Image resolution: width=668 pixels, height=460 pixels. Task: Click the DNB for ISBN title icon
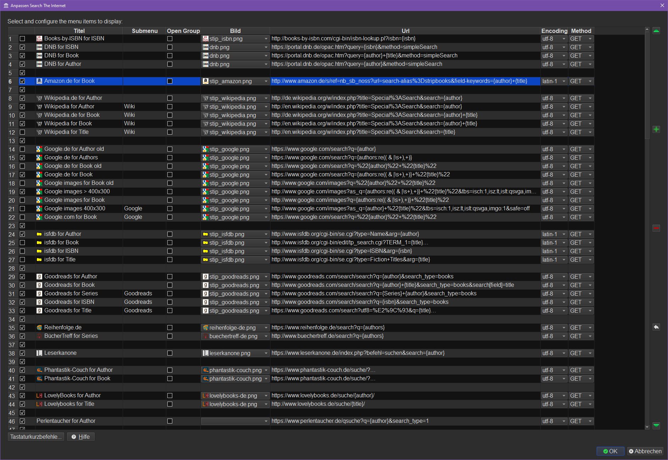pyautogui.click(x=39, y=47)
